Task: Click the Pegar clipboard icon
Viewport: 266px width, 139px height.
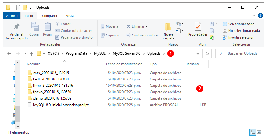Action: click(47, 27)
